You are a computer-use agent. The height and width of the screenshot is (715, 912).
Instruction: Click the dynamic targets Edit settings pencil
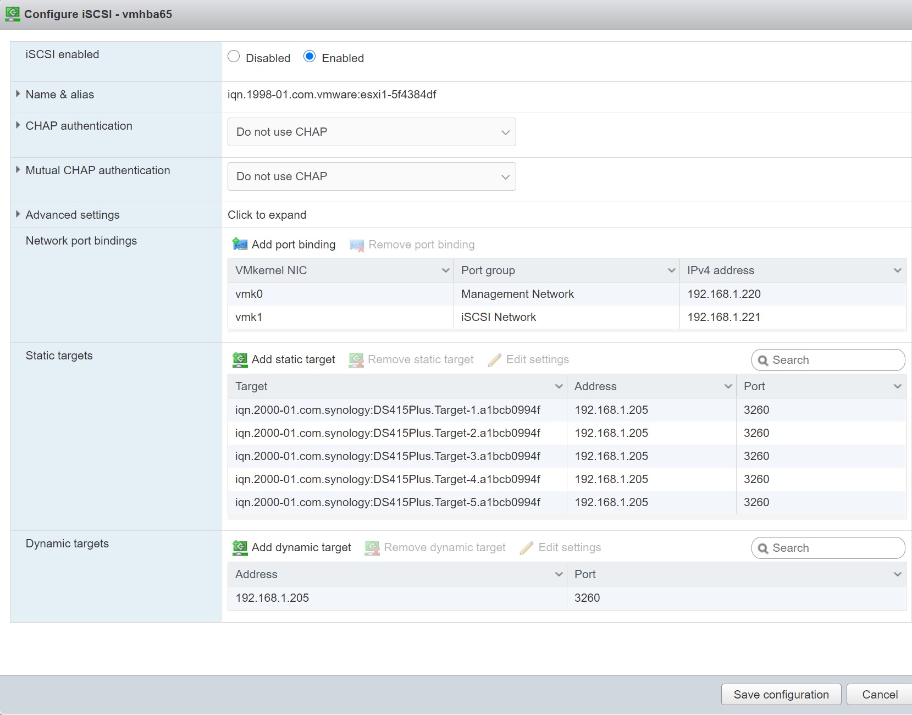527,548
